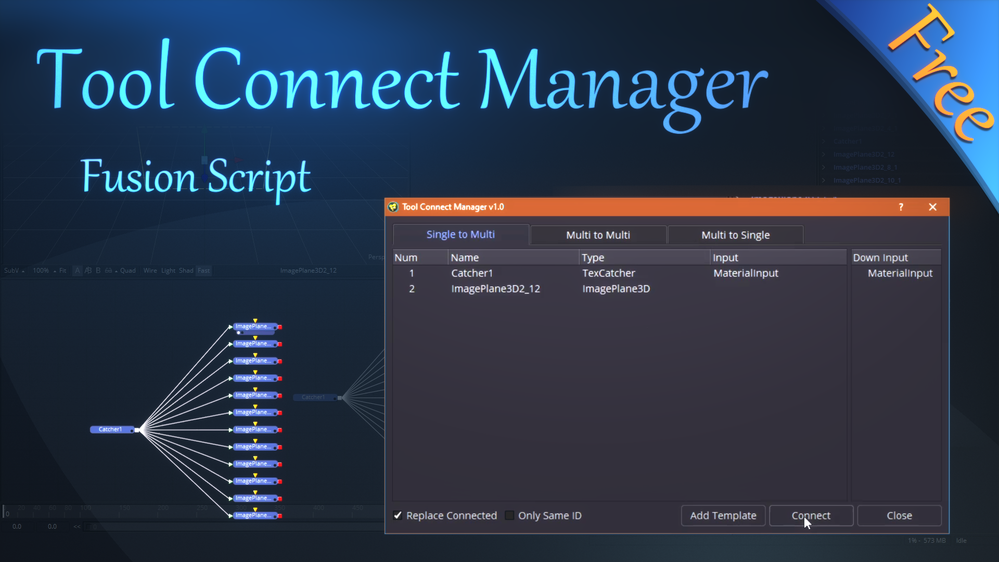Uncheck the Replace Connected checkbox
Viewport: 999px width, 562px height.
[398, 515]
